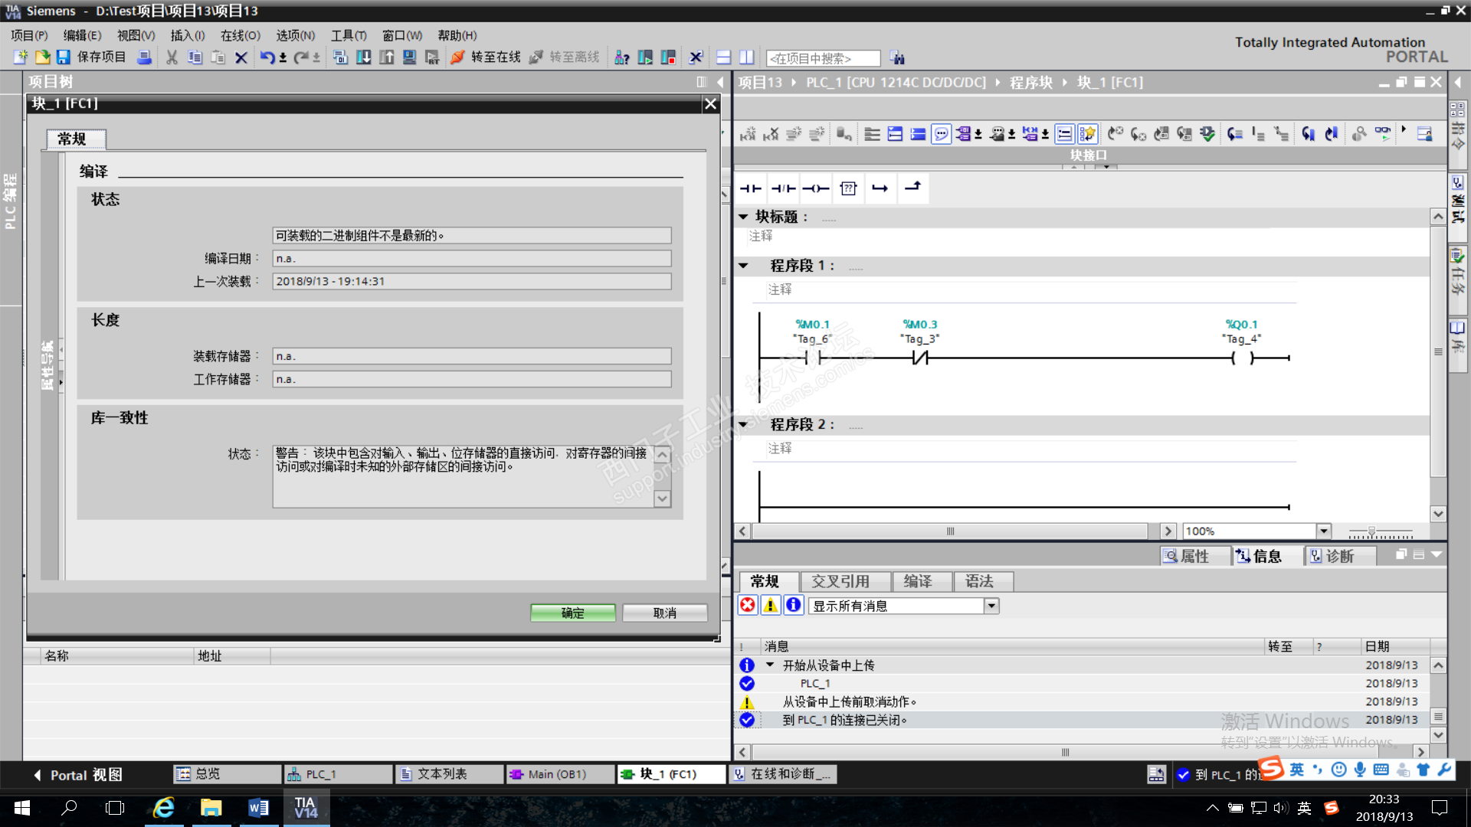The width and height of the screenshot is (1471, 827).
Task: Click the Download to device icon
Action: 364,57
